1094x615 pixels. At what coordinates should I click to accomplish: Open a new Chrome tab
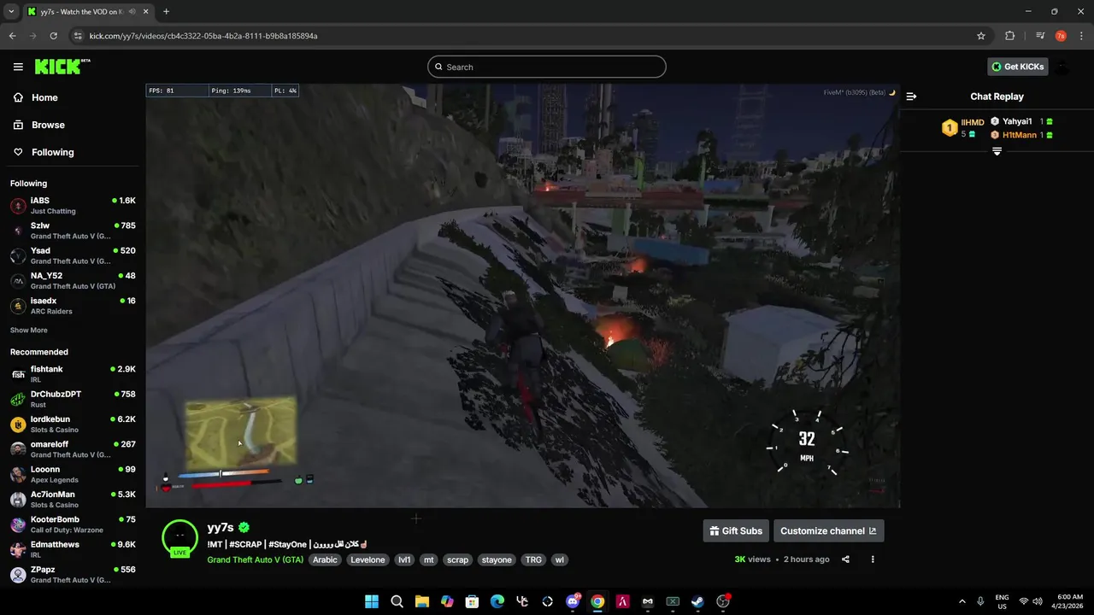tap(166, 12)
